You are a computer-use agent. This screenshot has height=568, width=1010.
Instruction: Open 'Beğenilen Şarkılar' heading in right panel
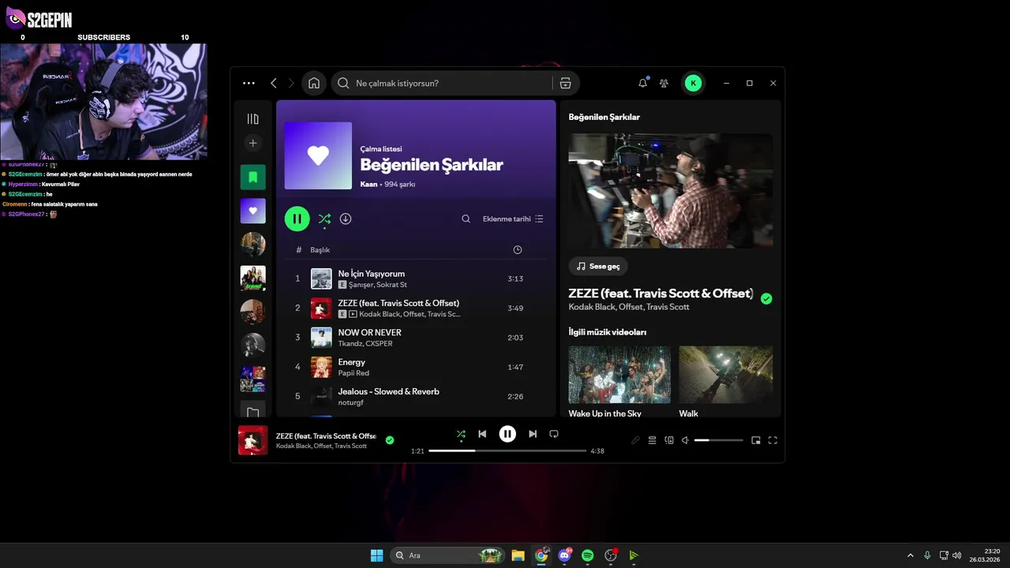[604, 117]
